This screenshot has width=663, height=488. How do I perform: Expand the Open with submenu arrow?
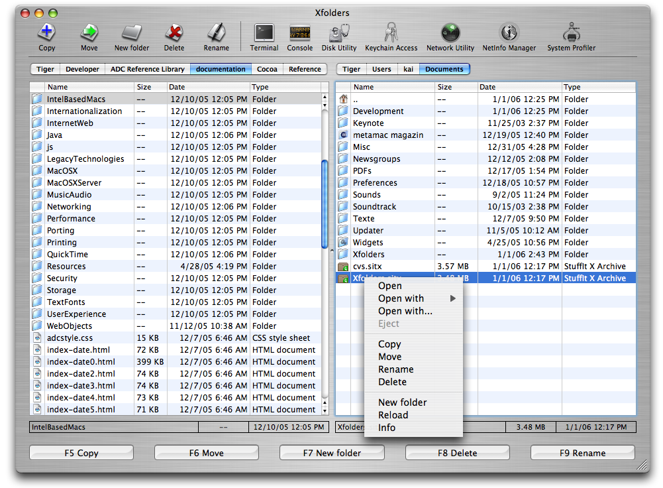(x=453, y=298)
